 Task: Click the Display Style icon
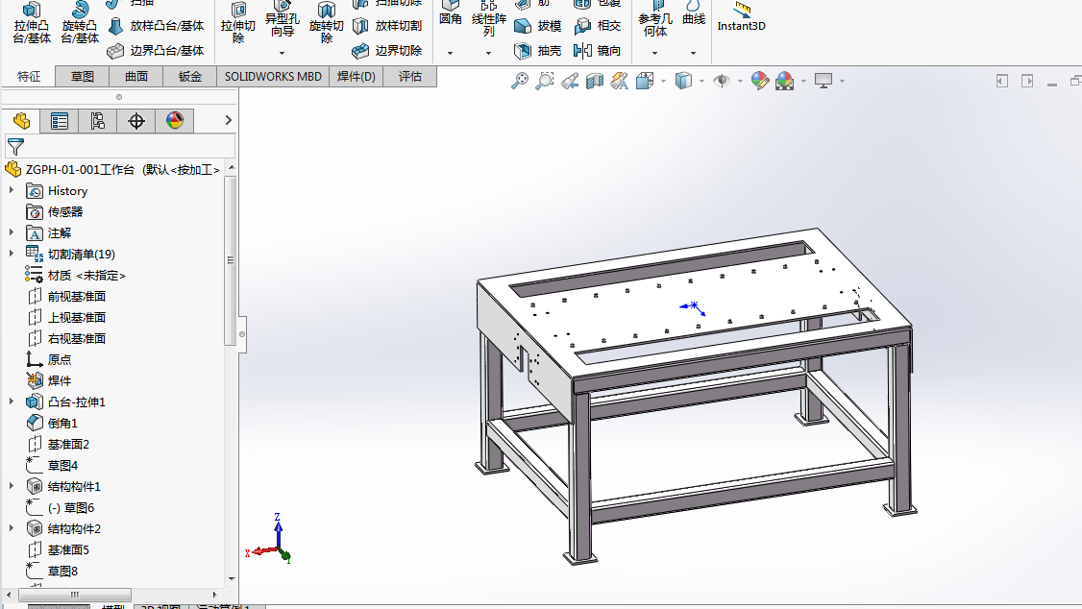[x=683, y=81]
